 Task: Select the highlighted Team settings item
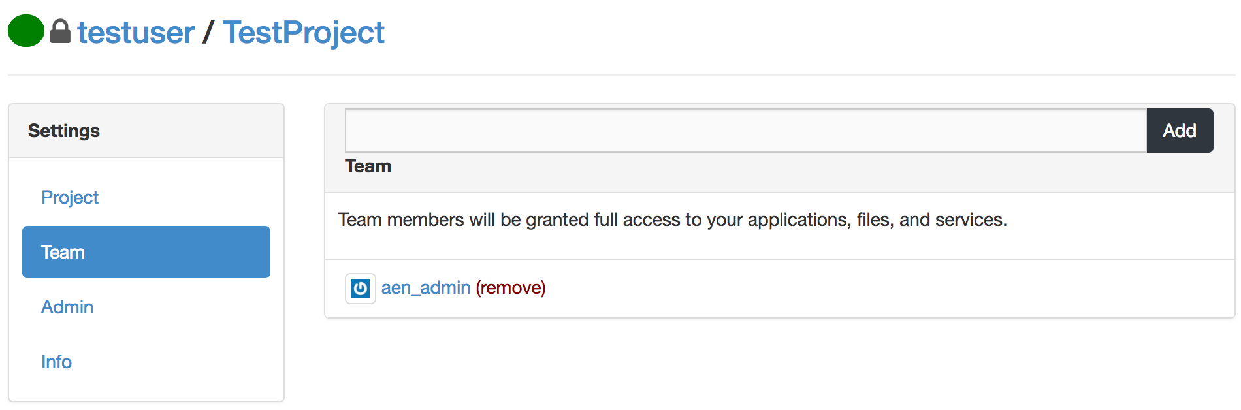[146, 252]
